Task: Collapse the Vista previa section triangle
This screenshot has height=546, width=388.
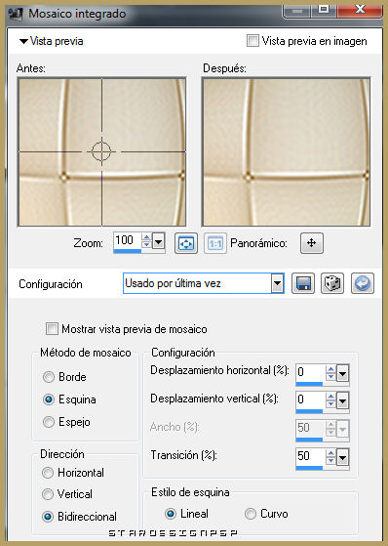Action: [x=23, y=41]
